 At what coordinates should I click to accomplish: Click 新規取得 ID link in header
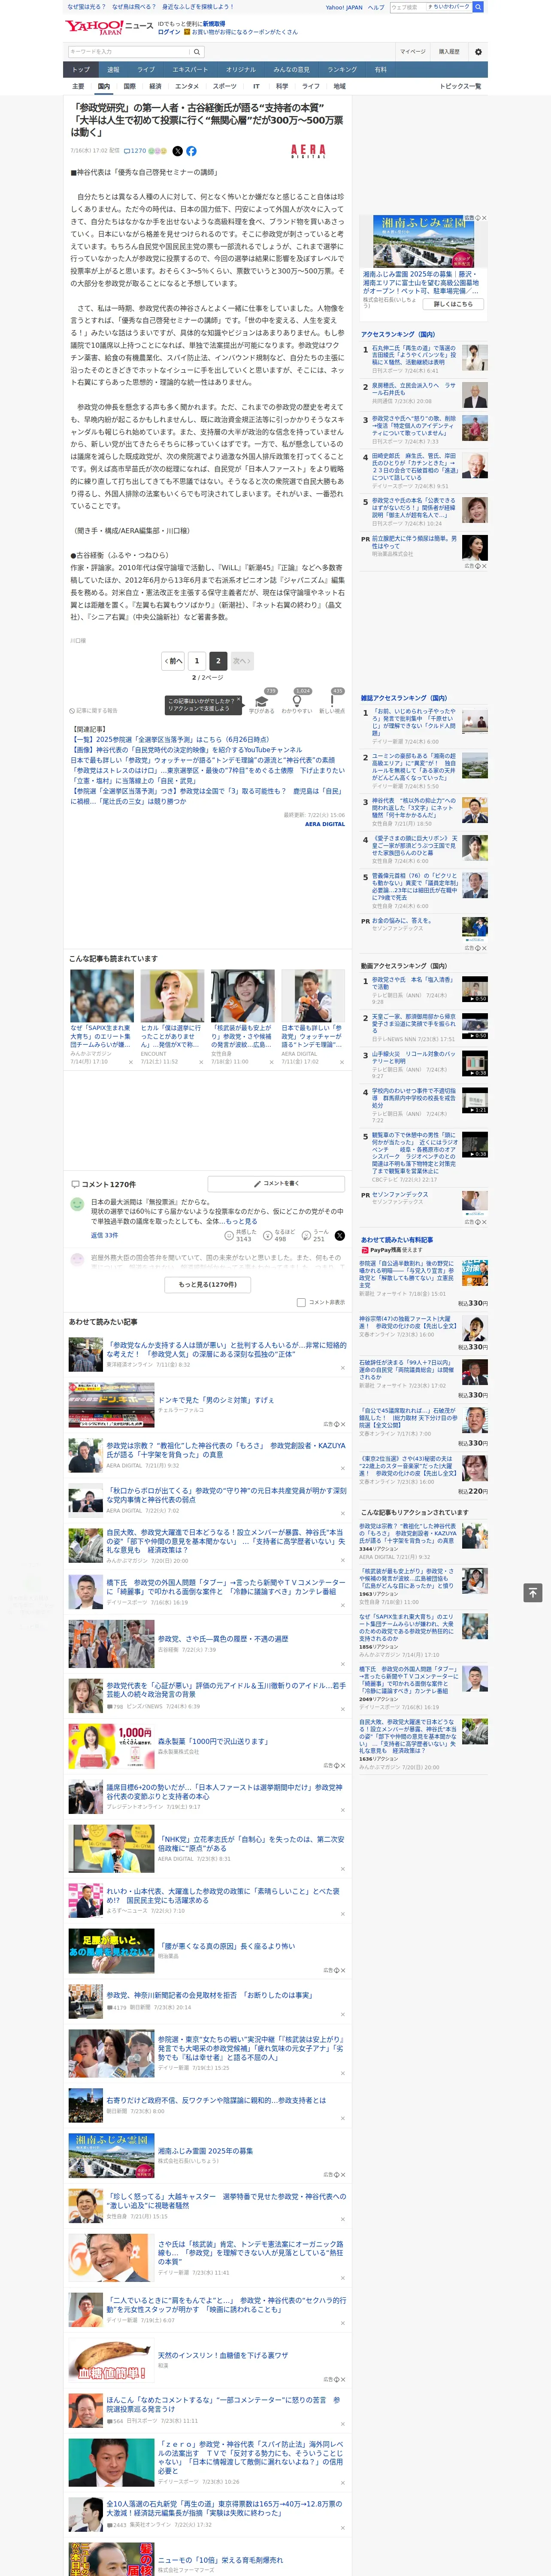(x=214, y=23)
